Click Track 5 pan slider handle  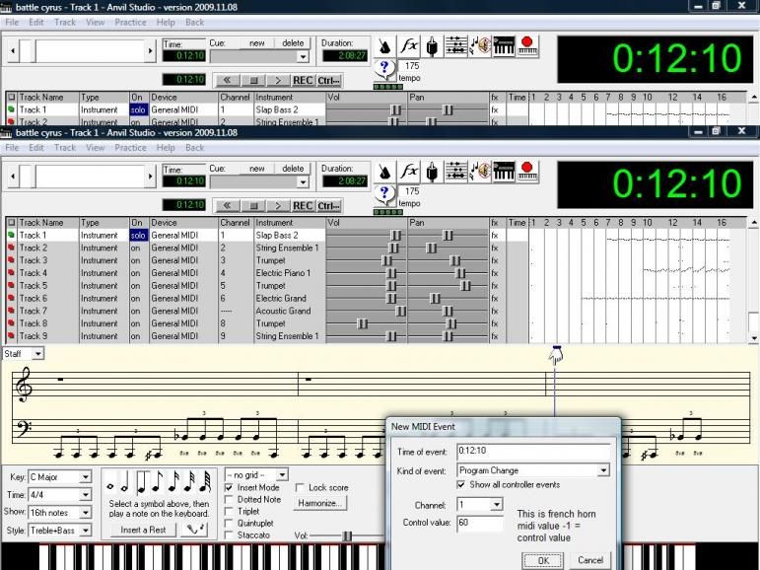pos(465,286)
